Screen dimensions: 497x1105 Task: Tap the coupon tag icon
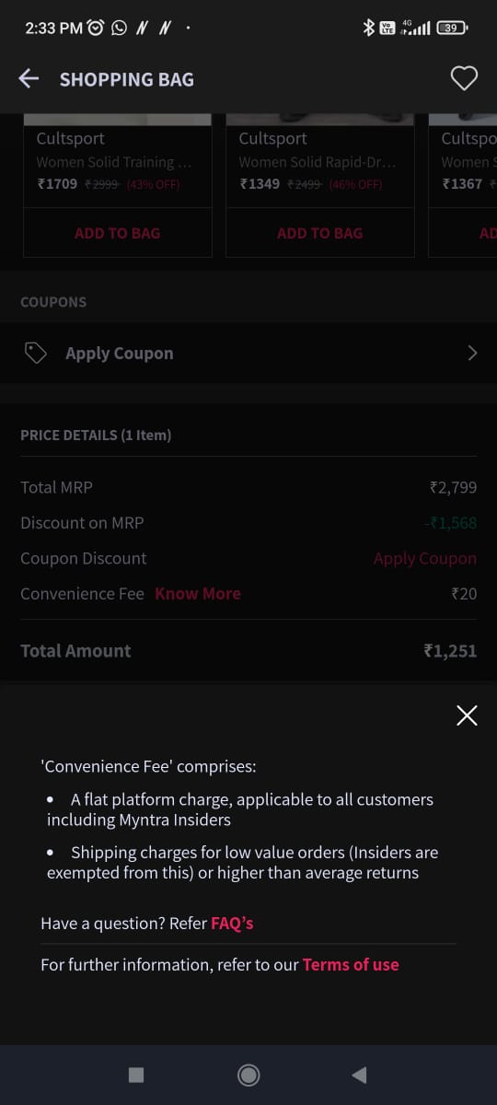[35, 354]
